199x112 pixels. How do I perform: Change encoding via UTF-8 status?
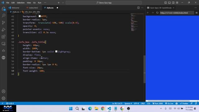136,103
